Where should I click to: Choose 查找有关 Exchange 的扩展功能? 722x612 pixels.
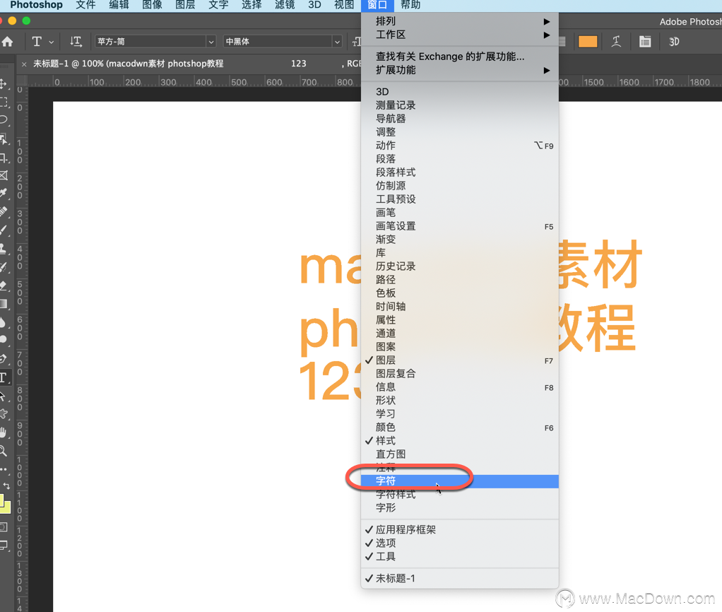tap(459, 57)
